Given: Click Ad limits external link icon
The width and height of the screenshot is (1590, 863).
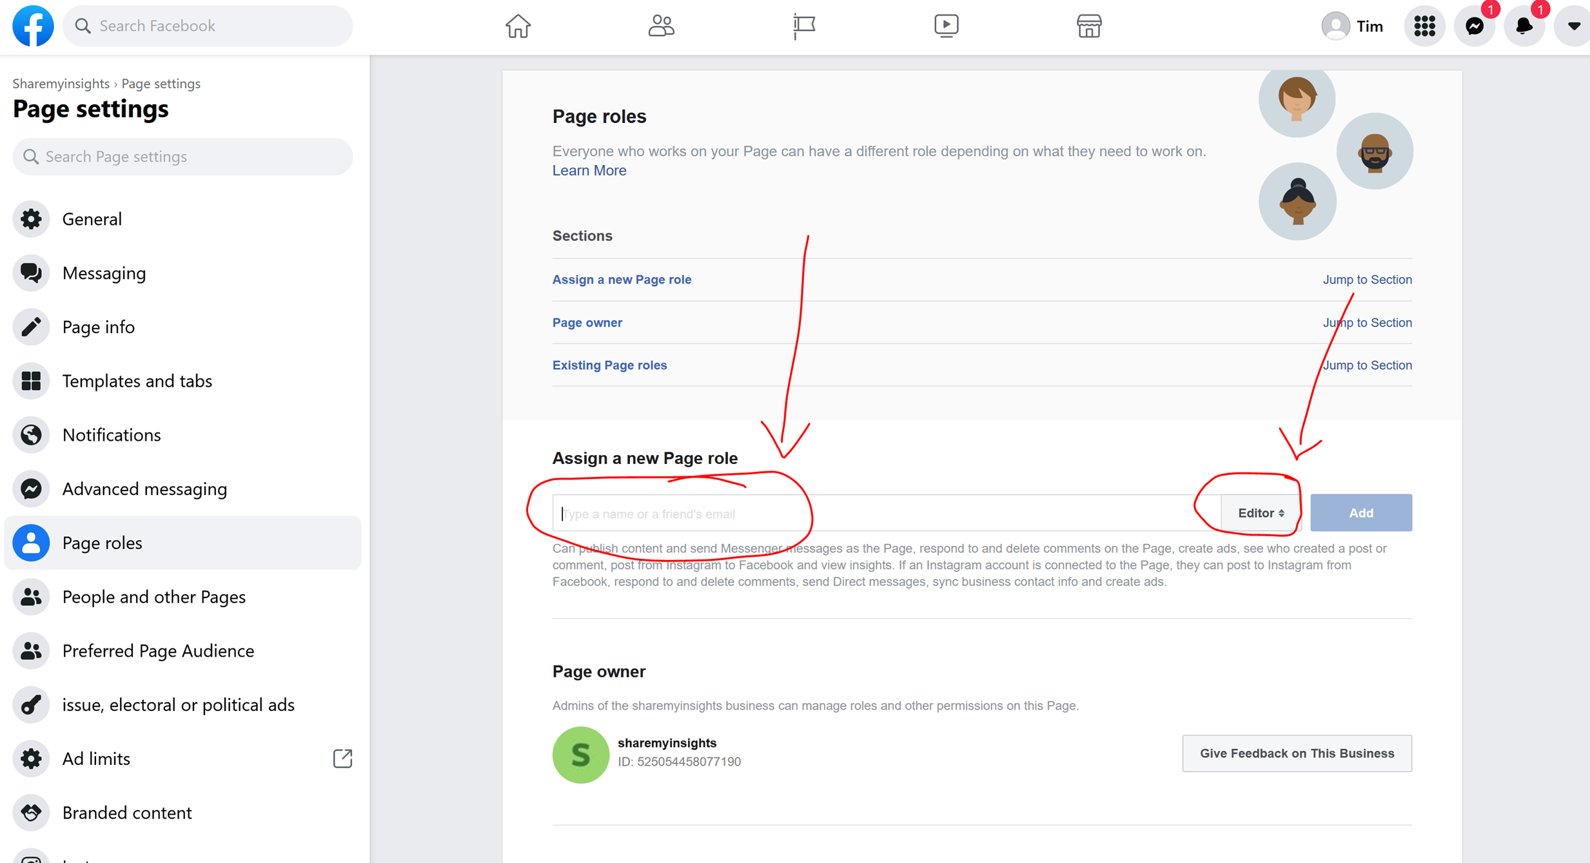Looking at the screenshot, I should [x=342, y=759].
